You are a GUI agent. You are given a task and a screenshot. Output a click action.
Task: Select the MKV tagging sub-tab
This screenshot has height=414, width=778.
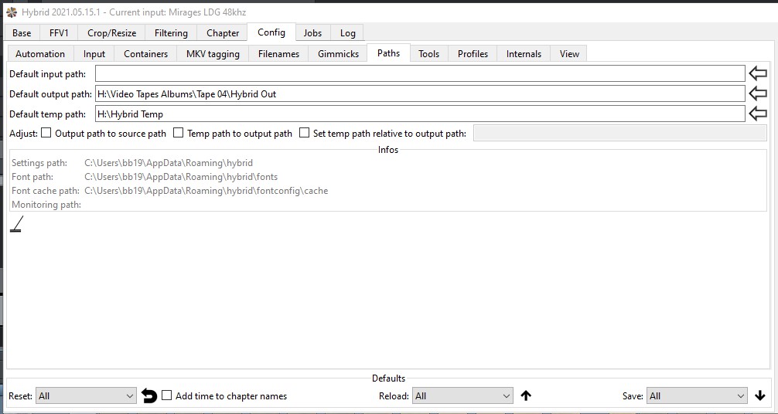213,54
